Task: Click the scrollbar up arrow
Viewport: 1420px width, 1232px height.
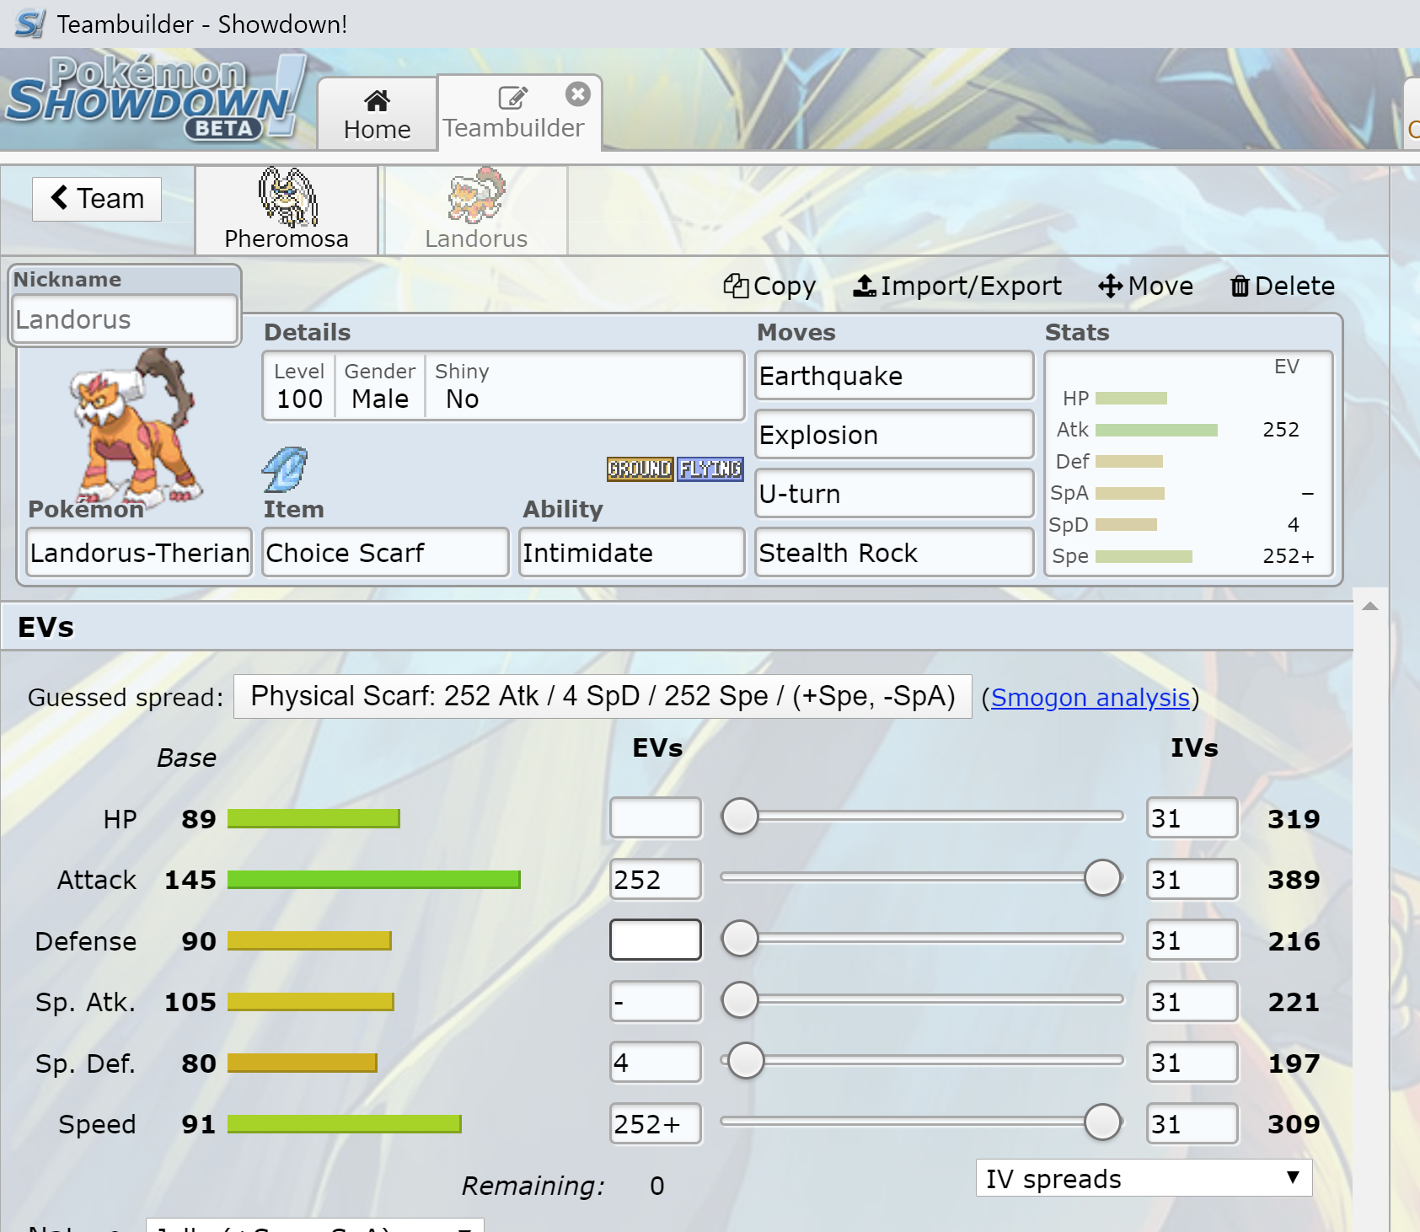Action: (1370, 606)
